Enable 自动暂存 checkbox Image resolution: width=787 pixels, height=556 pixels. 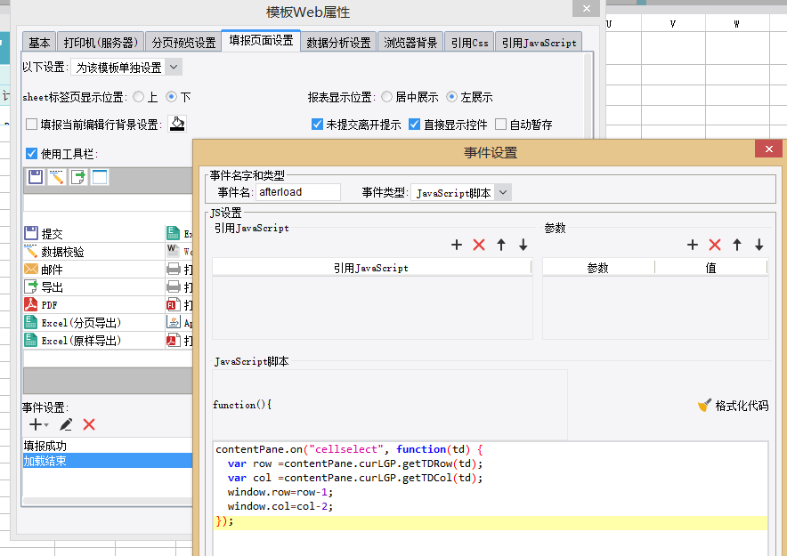tap(501, 124)
